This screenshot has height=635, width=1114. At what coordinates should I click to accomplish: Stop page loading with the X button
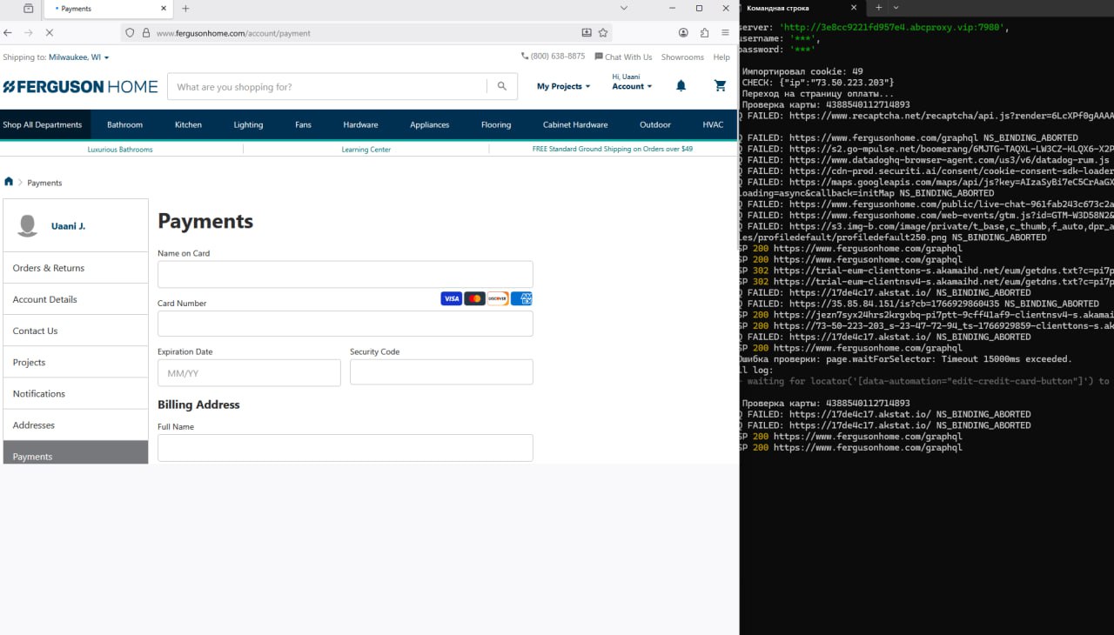click(50, 33)
